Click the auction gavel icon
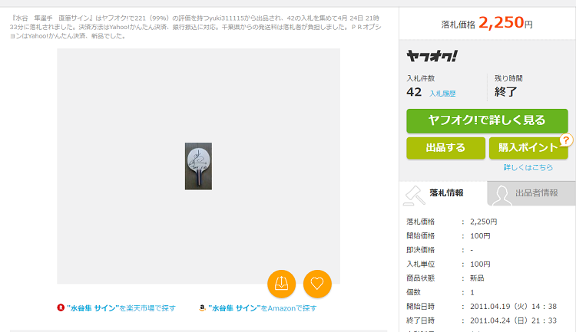 pyautogui.click(x=415, y=196)
